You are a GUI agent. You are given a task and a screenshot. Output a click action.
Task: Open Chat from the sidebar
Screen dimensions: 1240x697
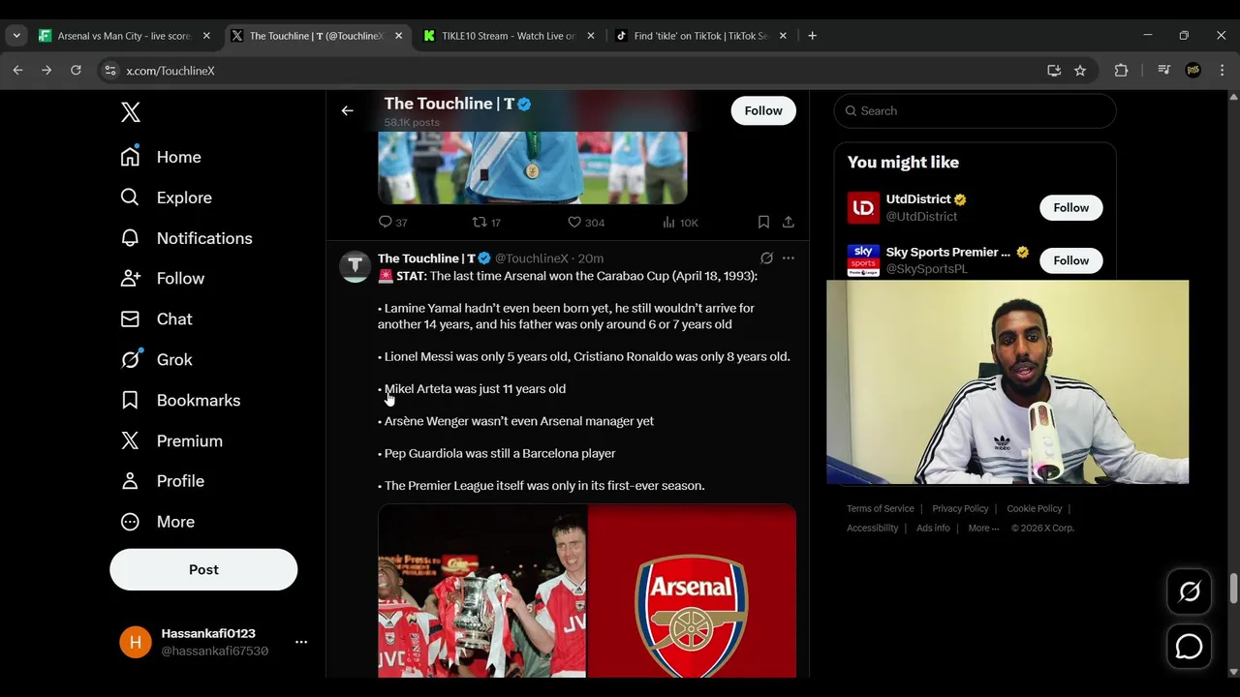click(156, 319)
